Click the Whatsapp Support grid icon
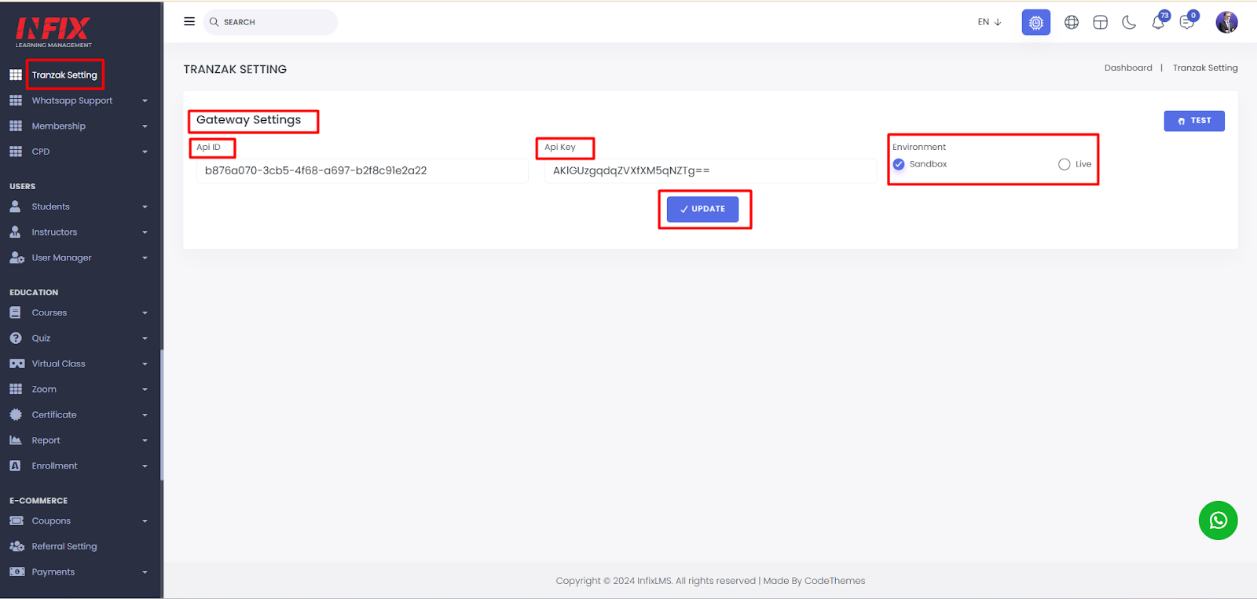 (x=16, y=100)
